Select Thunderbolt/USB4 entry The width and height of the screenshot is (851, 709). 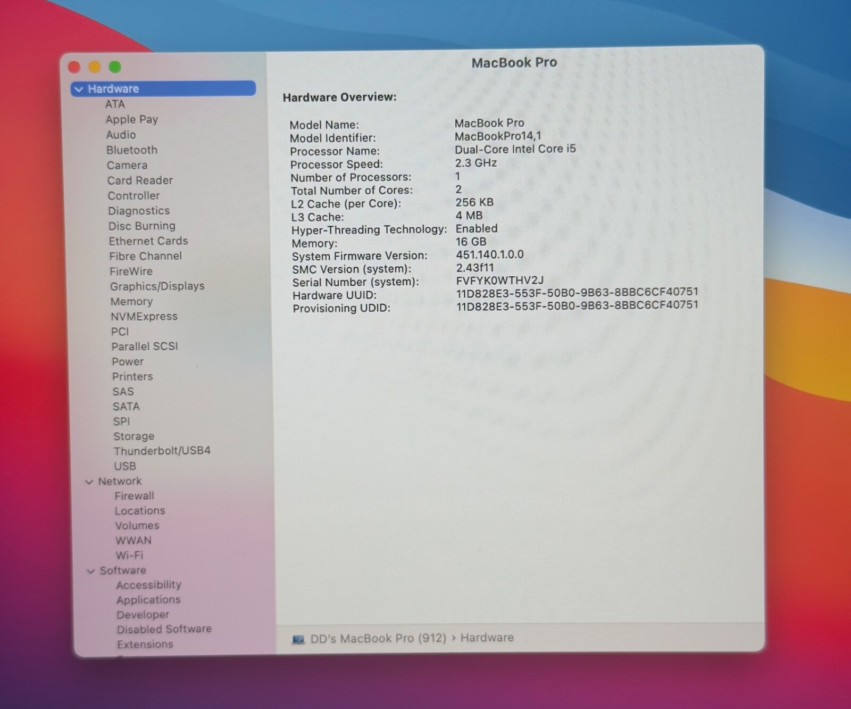coord(162,451)
